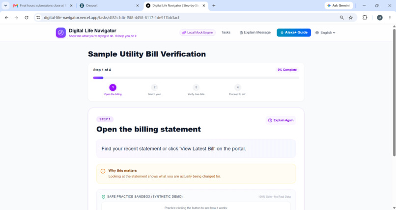Screen dimensions: 396x210
Task: Expand the English language dropdown
Action: point(325,32)
